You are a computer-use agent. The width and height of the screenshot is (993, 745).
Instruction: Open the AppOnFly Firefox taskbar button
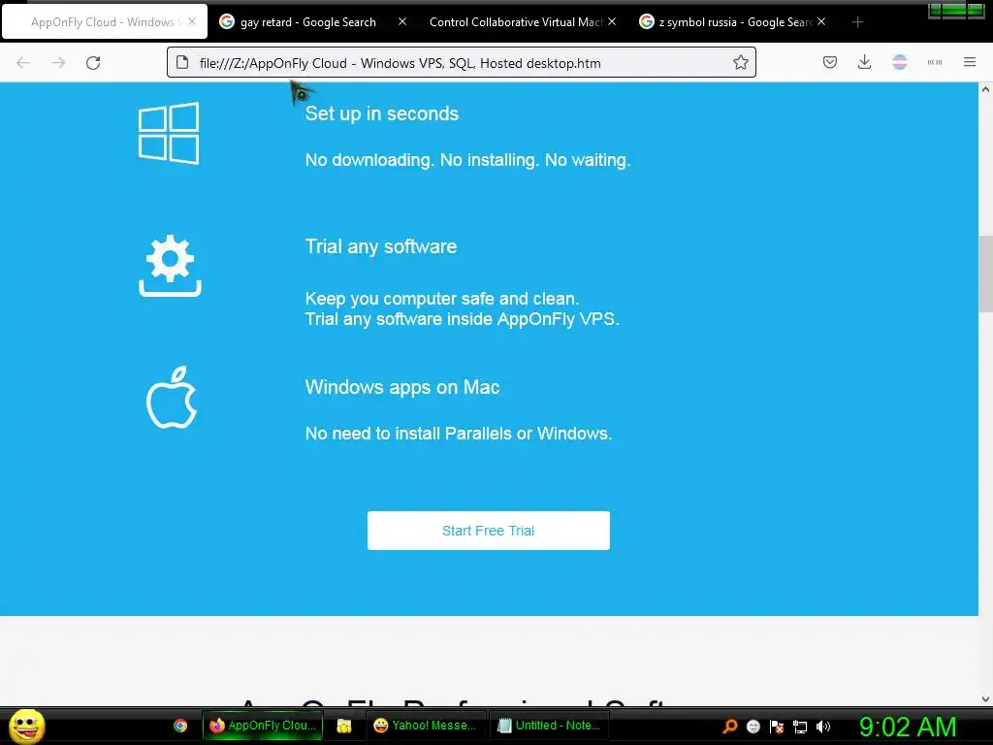263,726
